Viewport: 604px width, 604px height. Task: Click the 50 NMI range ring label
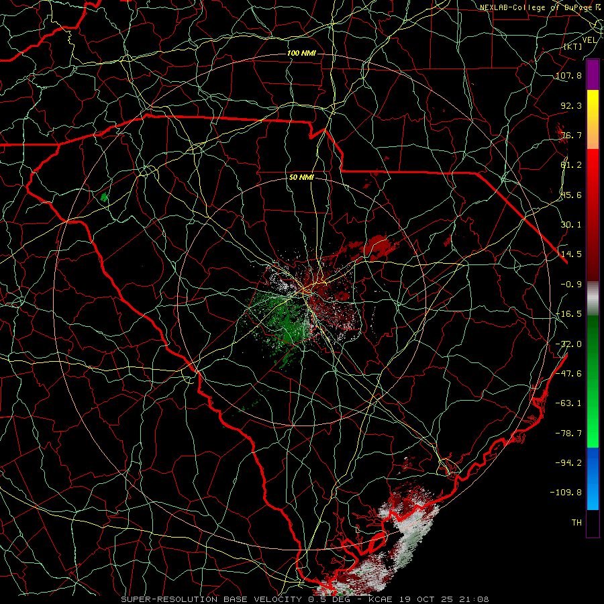(301, 177)
